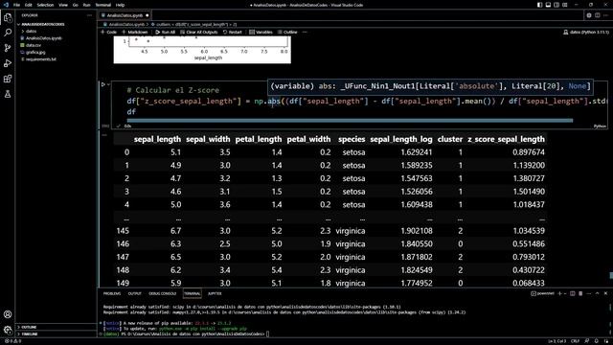Open the Search view in activity bar

[x=8, y=33]
